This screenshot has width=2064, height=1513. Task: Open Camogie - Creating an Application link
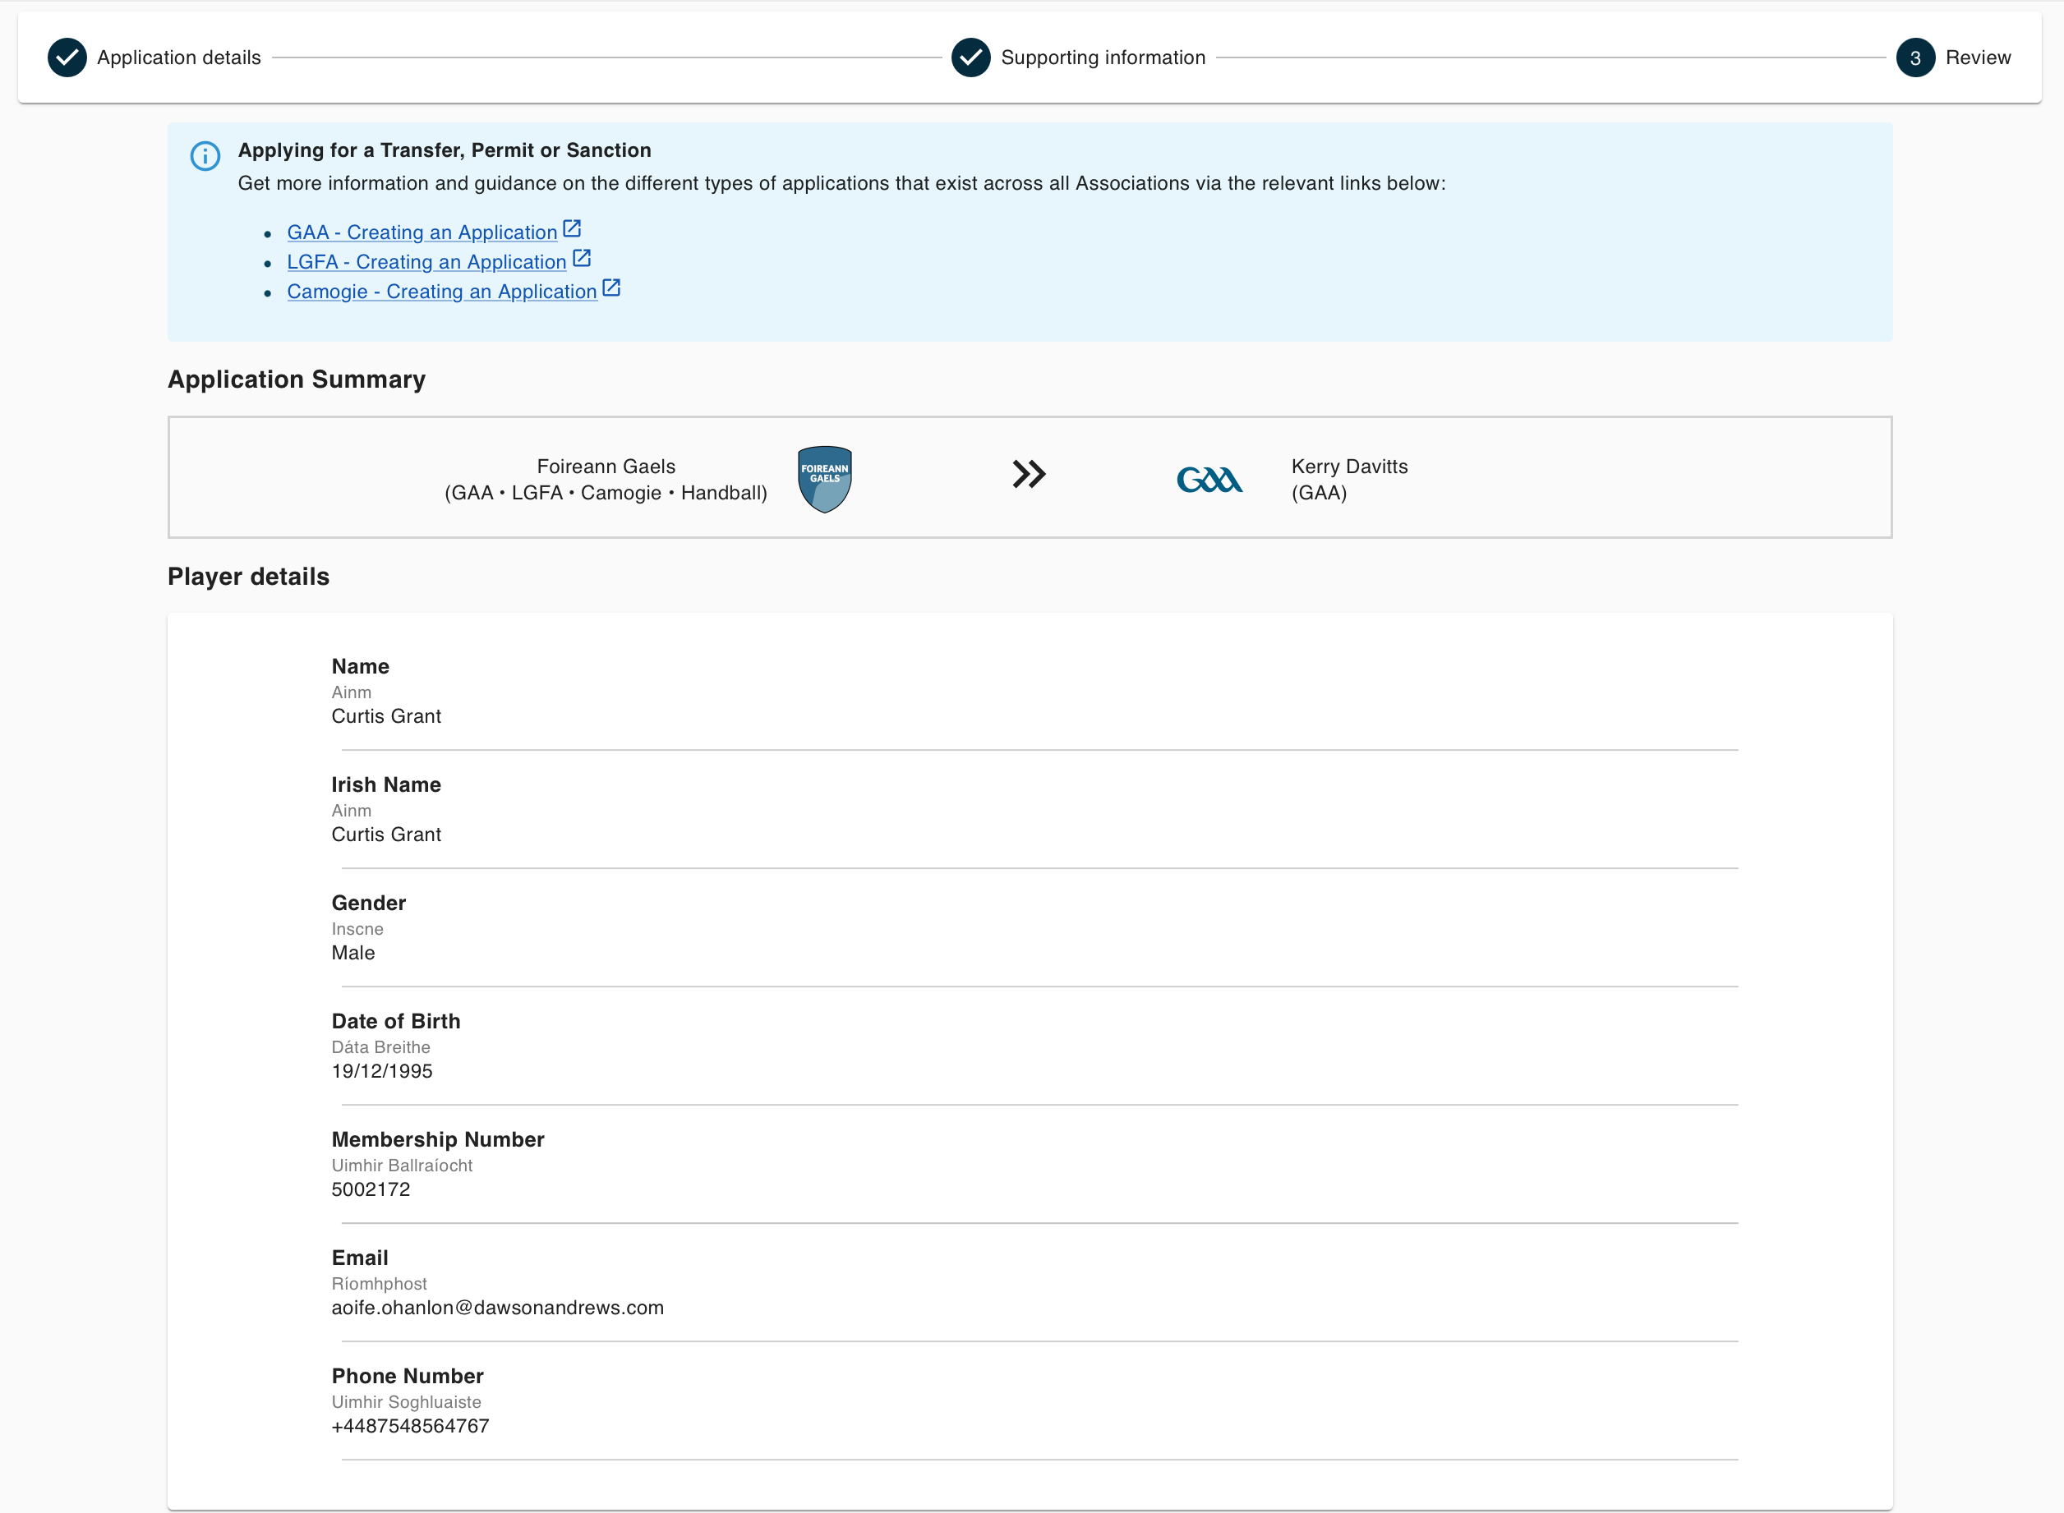coord(443,292)
